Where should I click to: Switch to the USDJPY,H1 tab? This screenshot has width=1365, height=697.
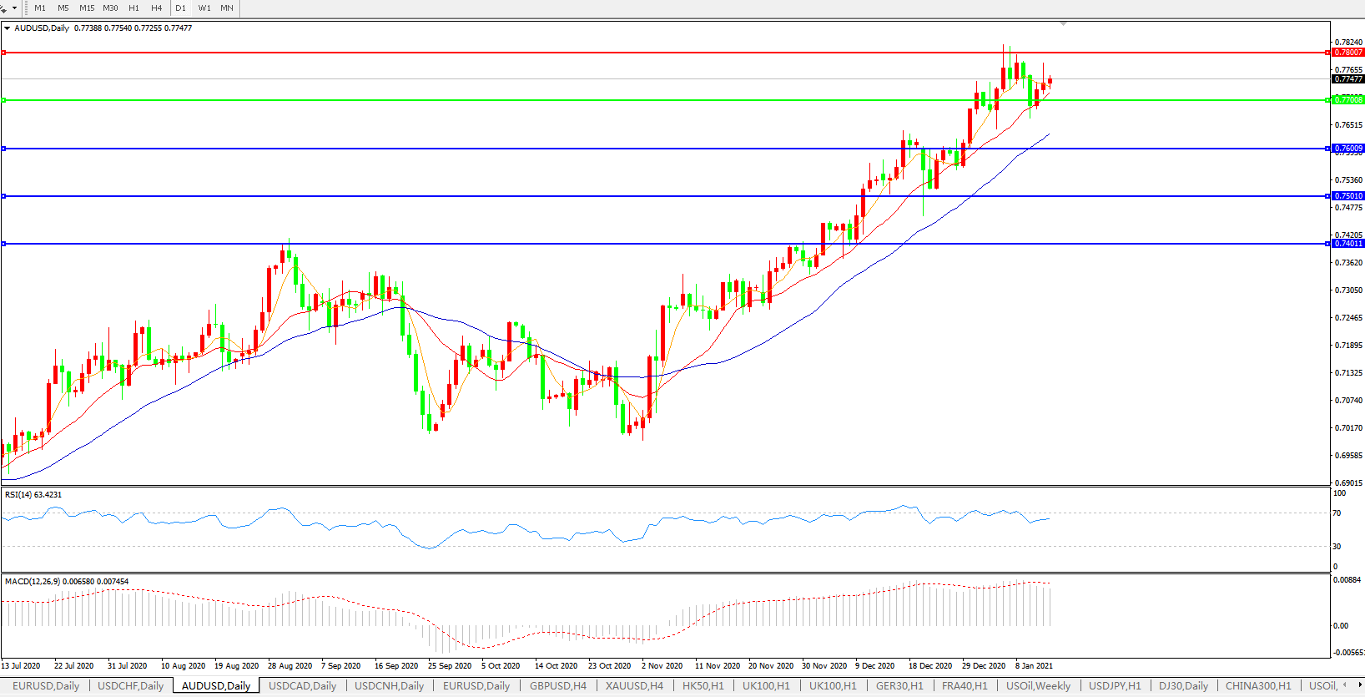tap(1115, 686)
